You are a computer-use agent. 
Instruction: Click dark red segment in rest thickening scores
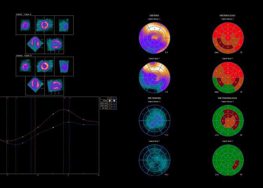pyautogui.click(x=236, y=164)
